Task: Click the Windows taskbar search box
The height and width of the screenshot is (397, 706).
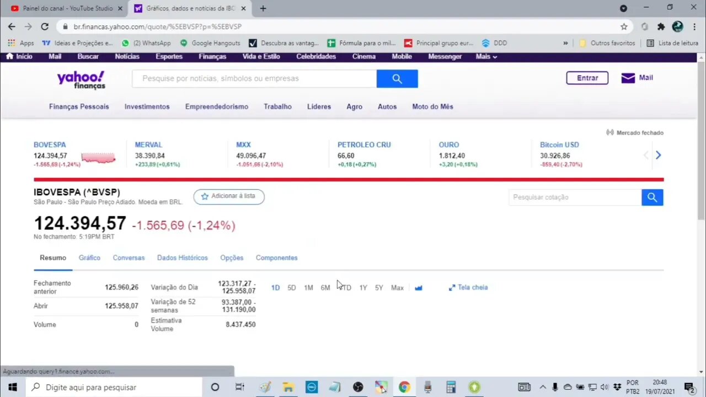Action: 114,387
